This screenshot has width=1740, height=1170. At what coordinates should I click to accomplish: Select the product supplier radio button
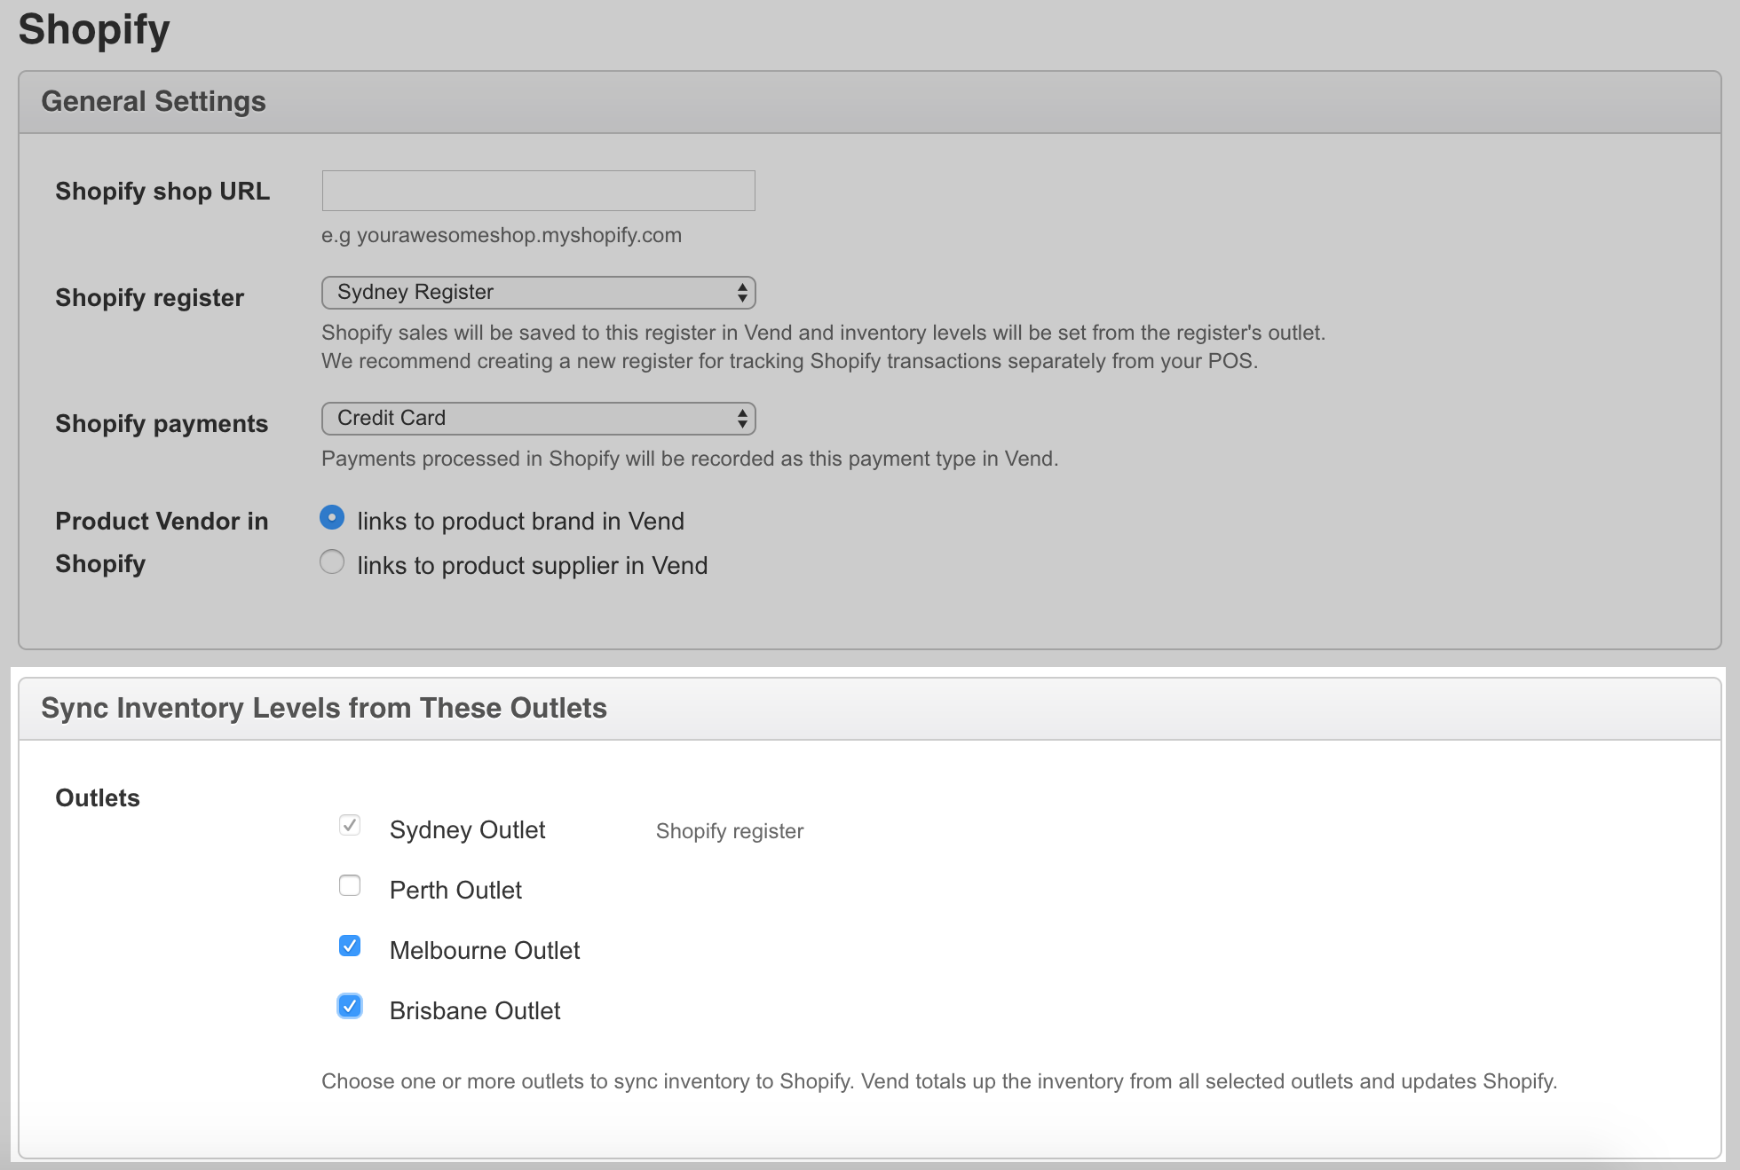click(332, 562)
